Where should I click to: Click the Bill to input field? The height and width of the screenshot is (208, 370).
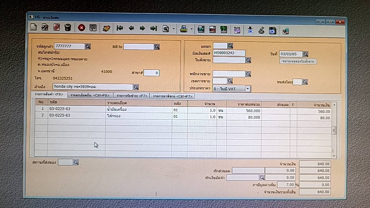(x=138, y=47)
